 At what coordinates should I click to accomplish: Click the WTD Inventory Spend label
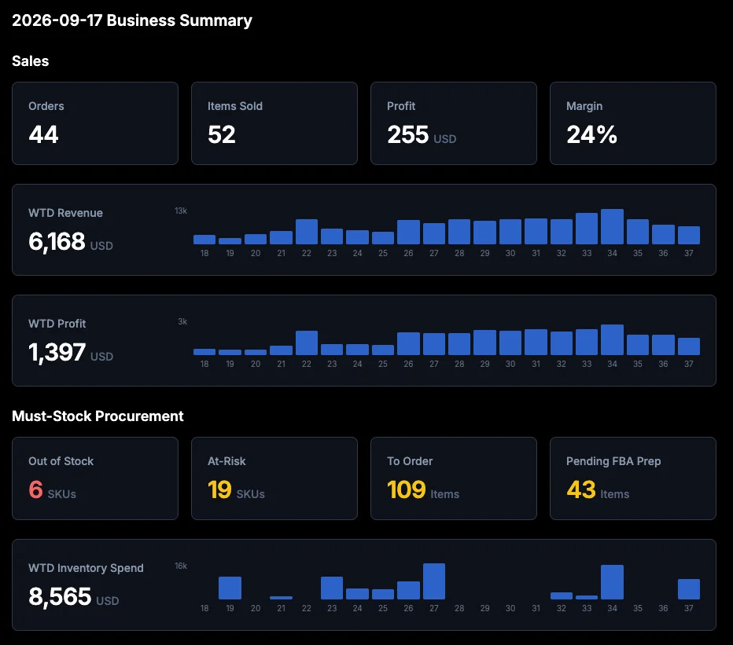[86, 568]
